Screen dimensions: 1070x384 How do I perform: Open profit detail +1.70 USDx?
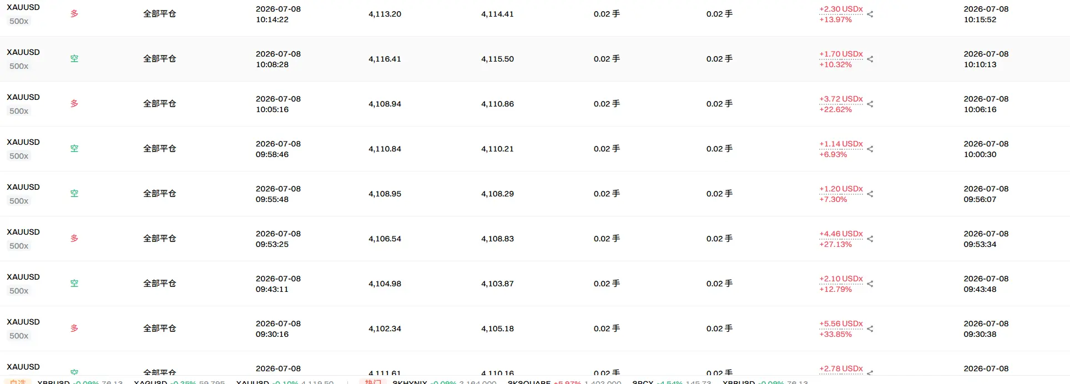[841, 54]
